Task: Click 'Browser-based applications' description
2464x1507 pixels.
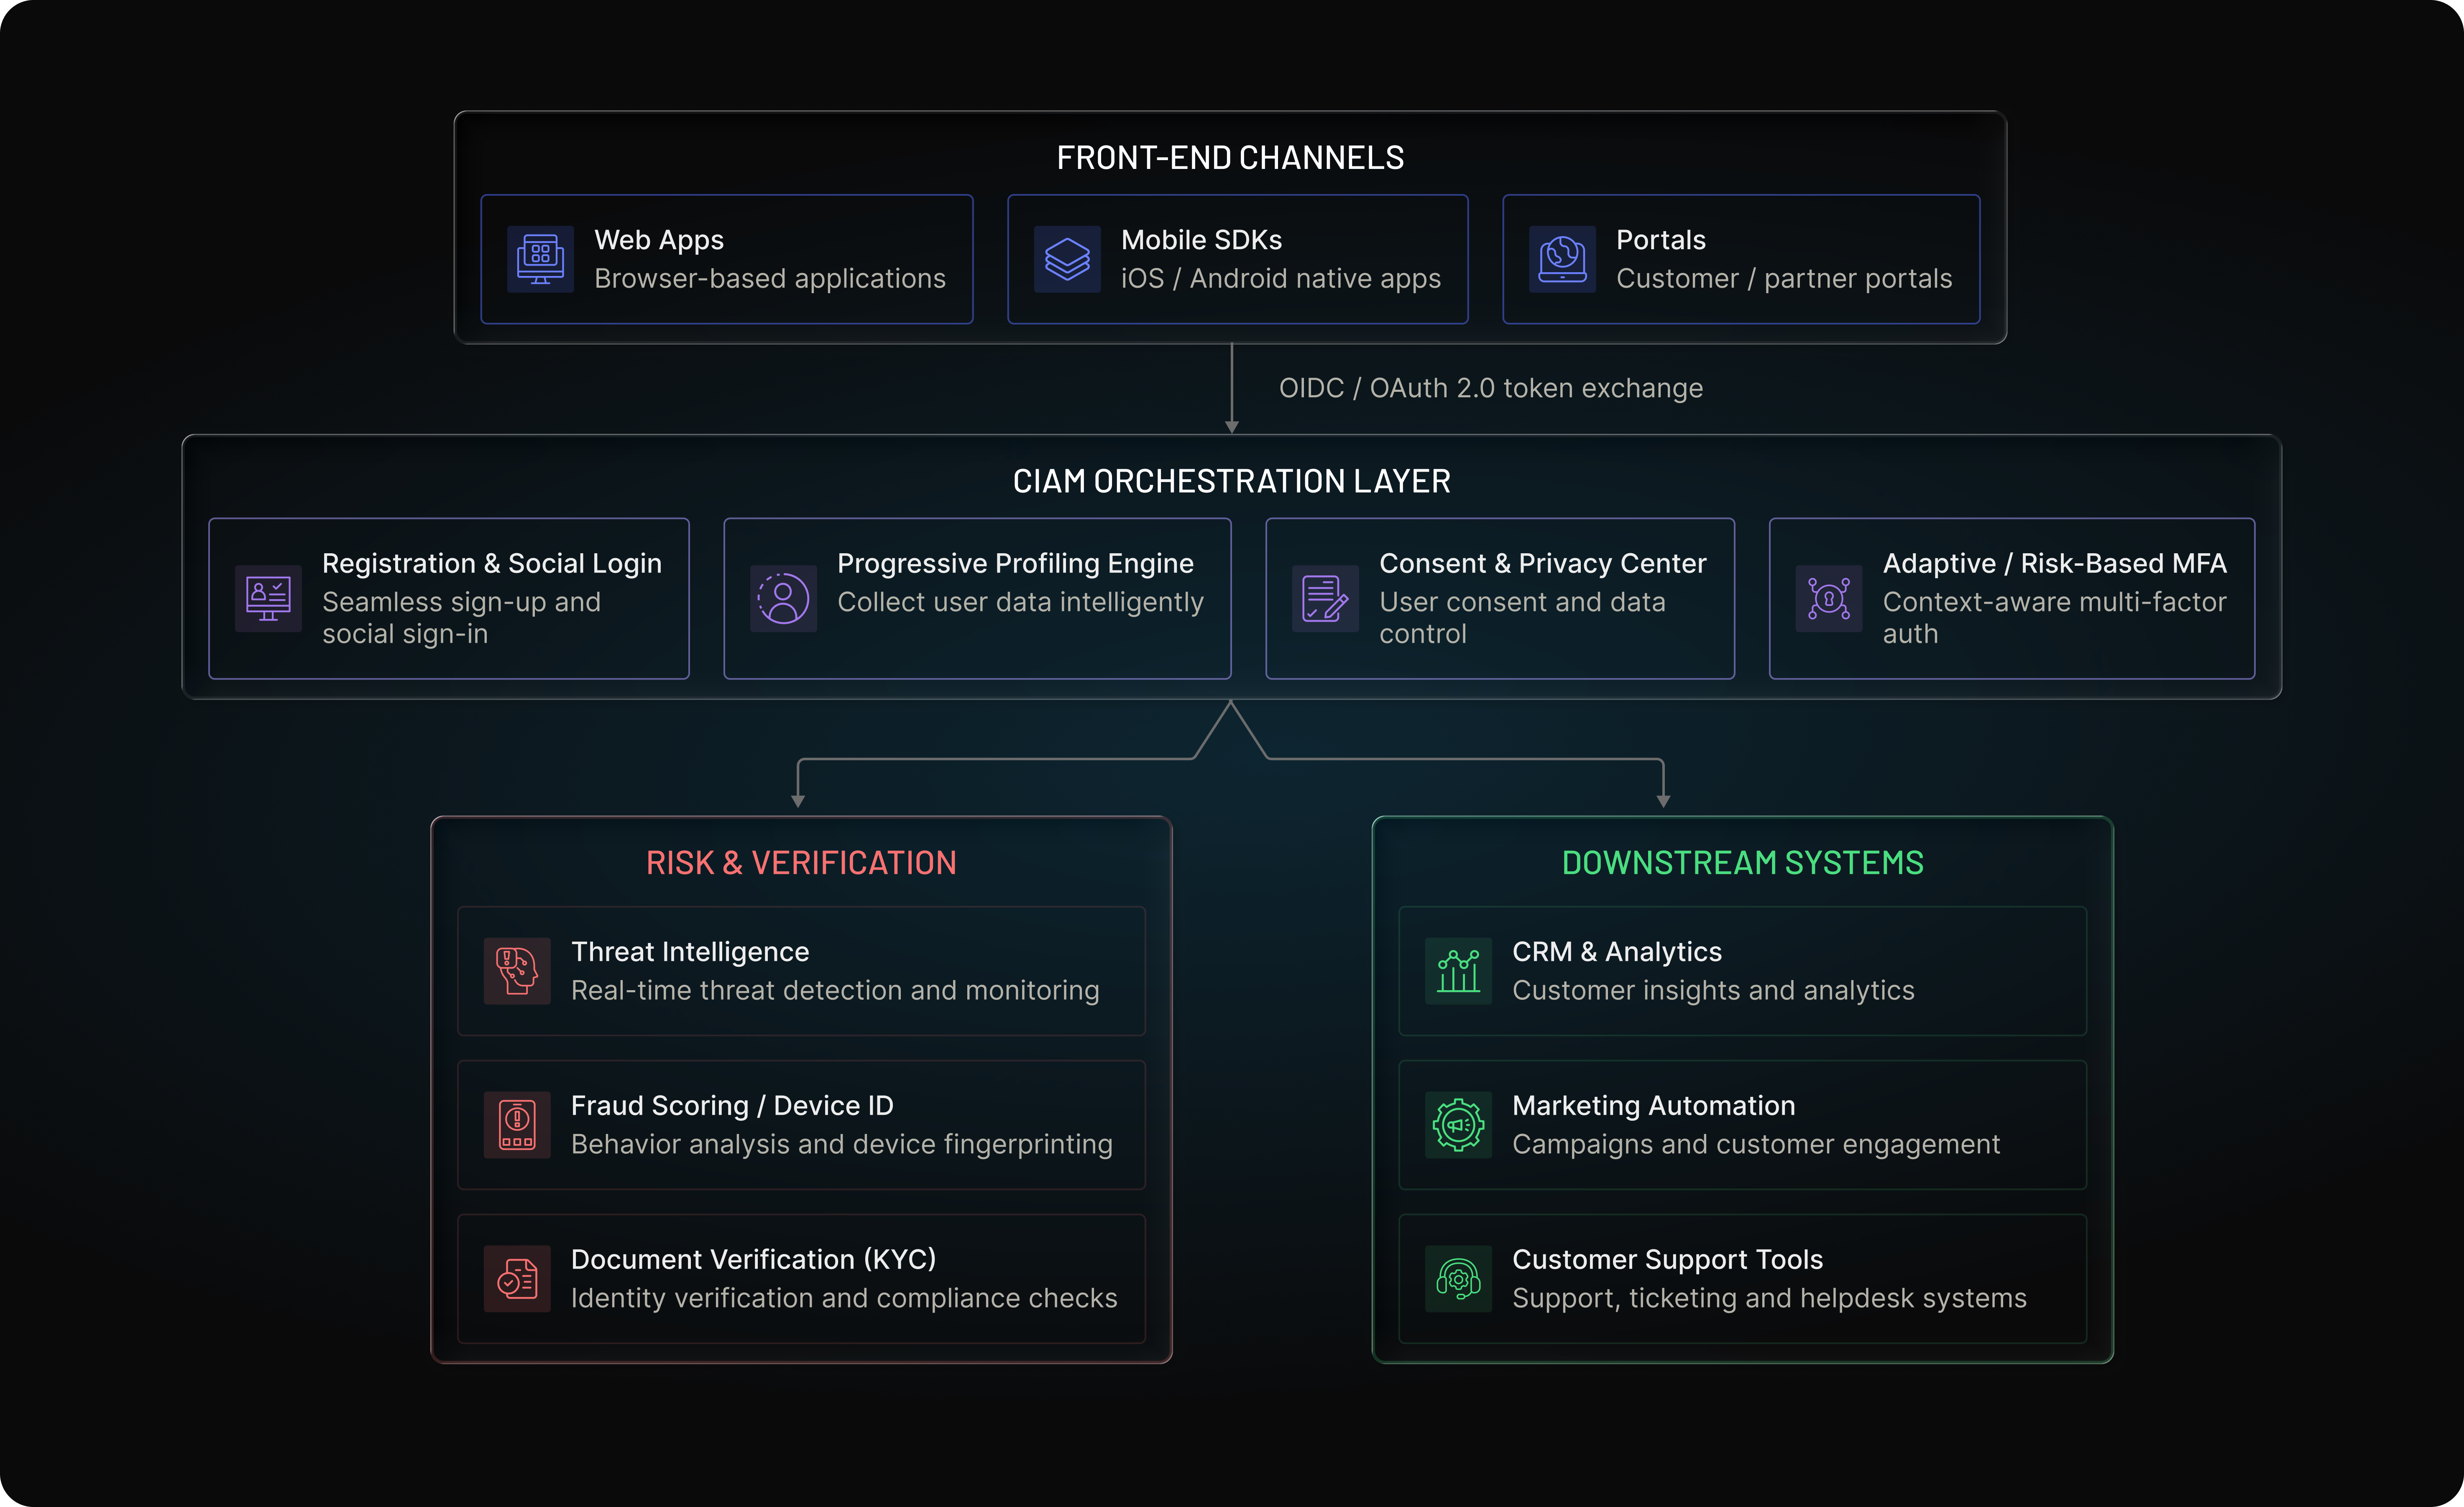Action: [770, 279]
